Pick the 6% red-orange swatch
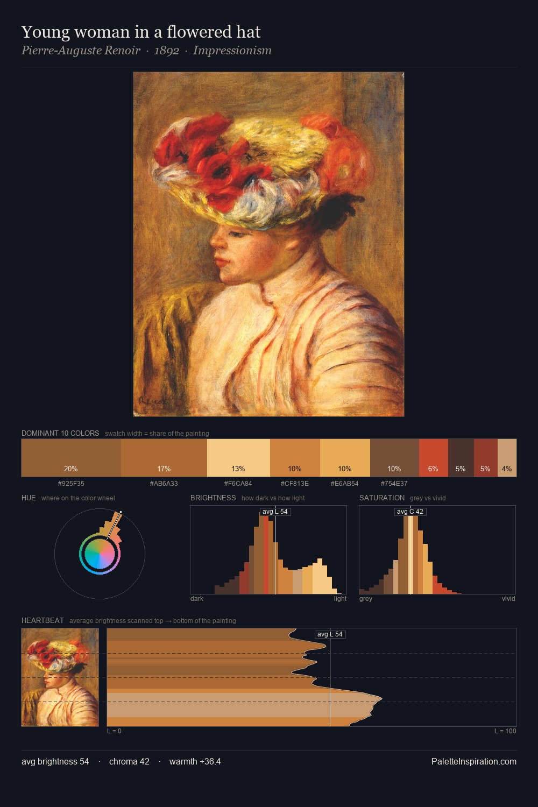Image resolution: width=538 pixels, height=807 pixels. pos(434,458)
